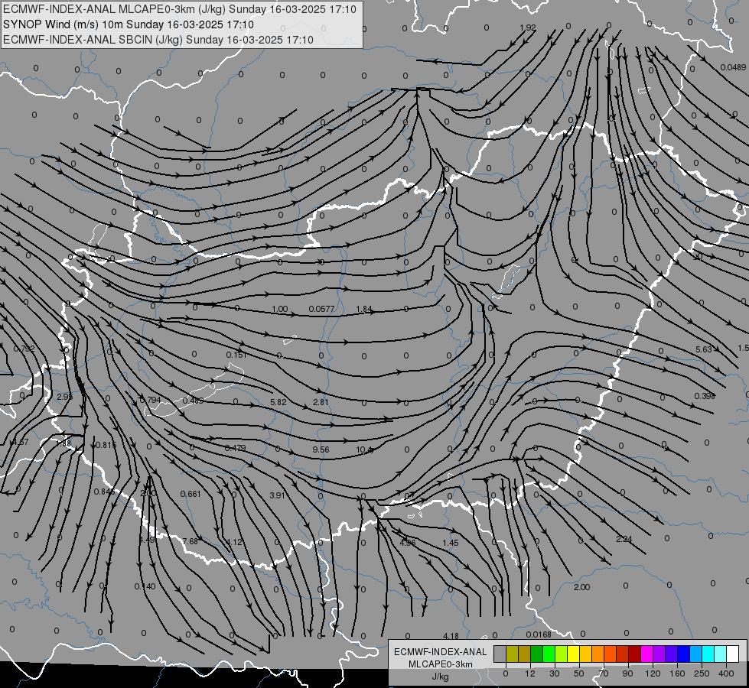Click the 1.84 value on the map

[x=364, y=309]
